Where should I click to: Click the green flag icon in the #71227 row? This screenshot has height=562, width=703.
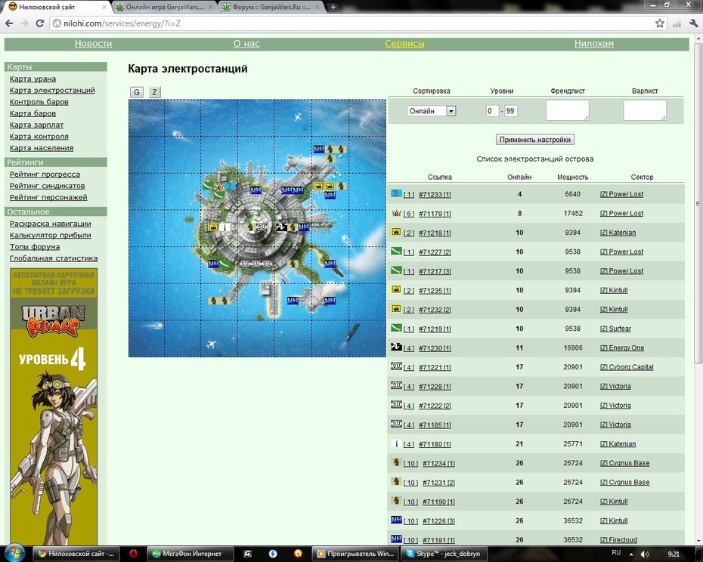396,251
